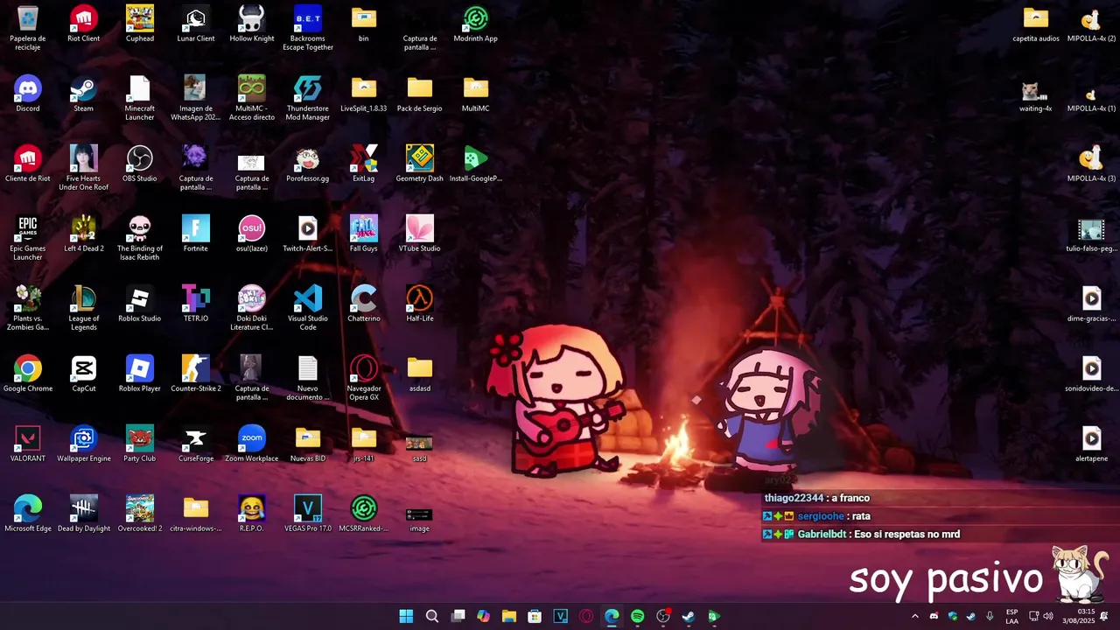The width and height of the screenshot is (1120, 630).
Task: Show hidden system tray icons
Action: 915,616
